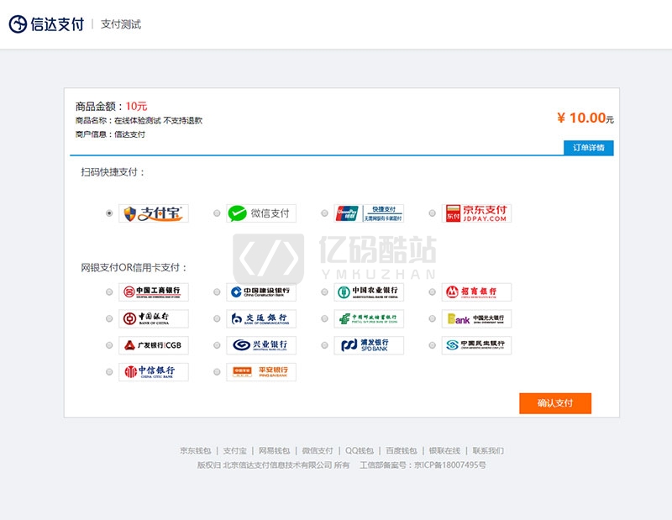Click the 中国民生银行 logo
This screenshot has height=520, width=672.
(x=476, y=345)
